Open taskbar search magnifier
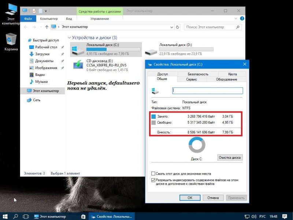This screenshot has height=220, width=293. click(15, 216)
